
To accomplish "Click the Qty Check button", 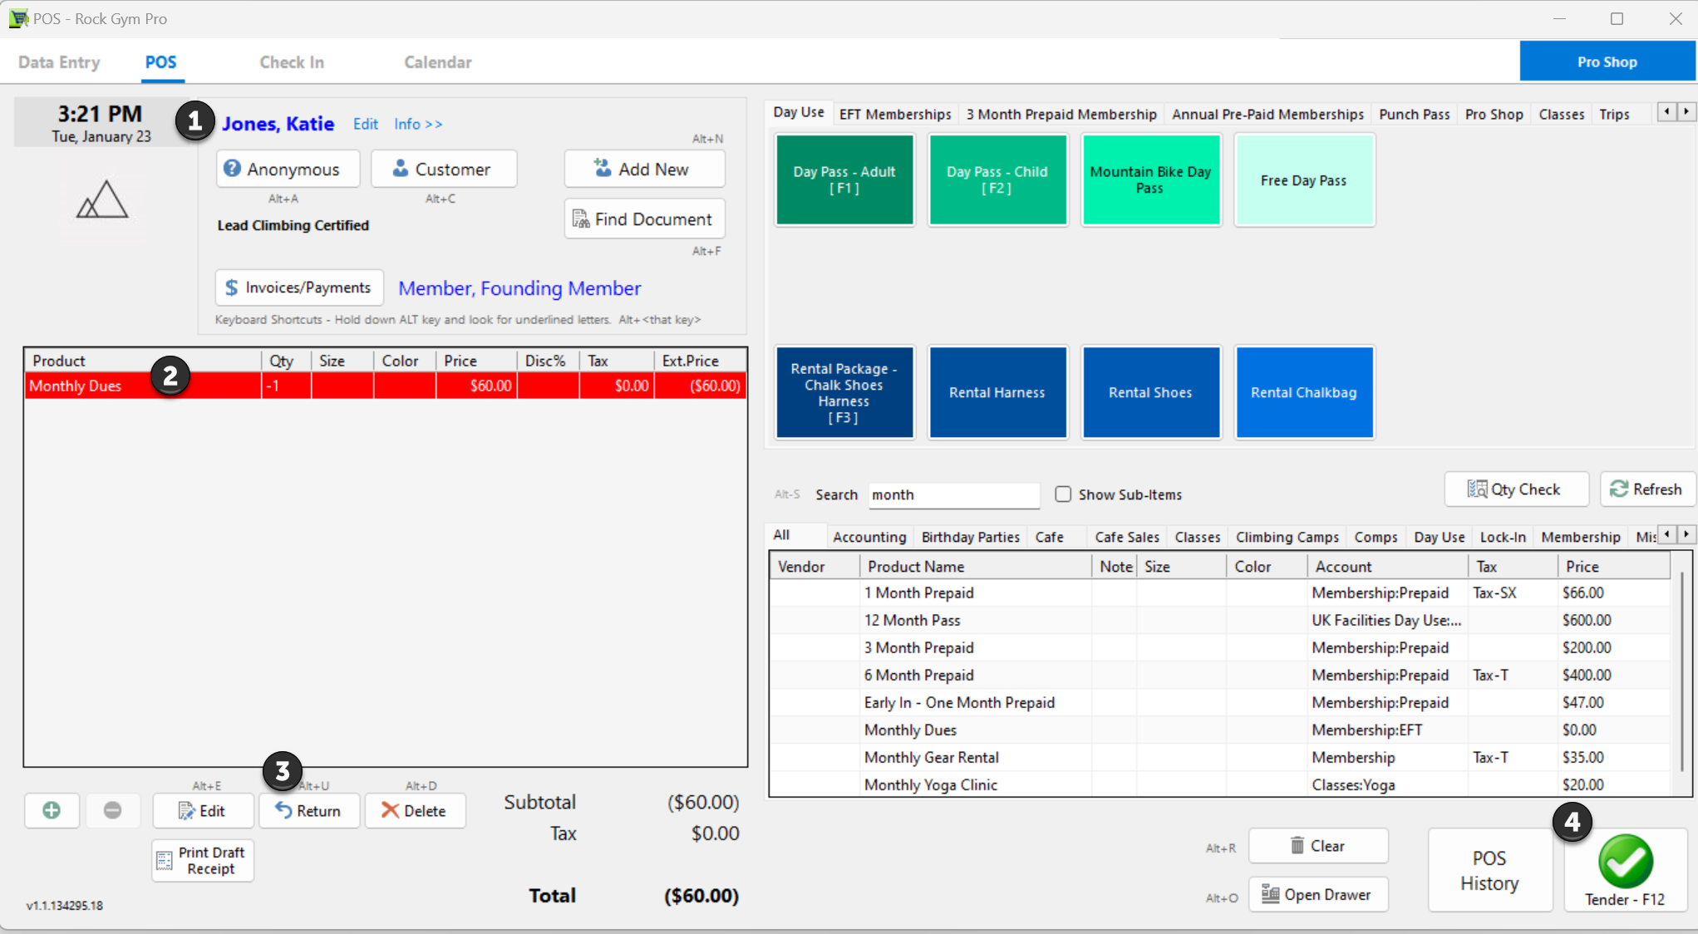I will [1516, 489].
